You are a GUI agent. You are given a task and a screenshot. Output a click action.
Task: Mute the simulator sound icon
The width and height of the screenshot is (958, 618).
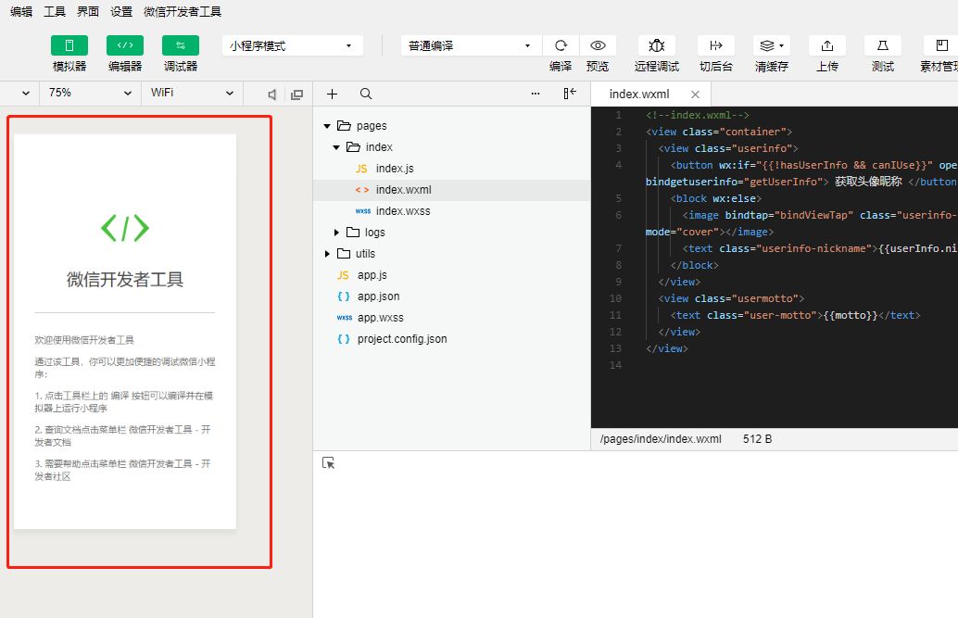pos(271,95)
